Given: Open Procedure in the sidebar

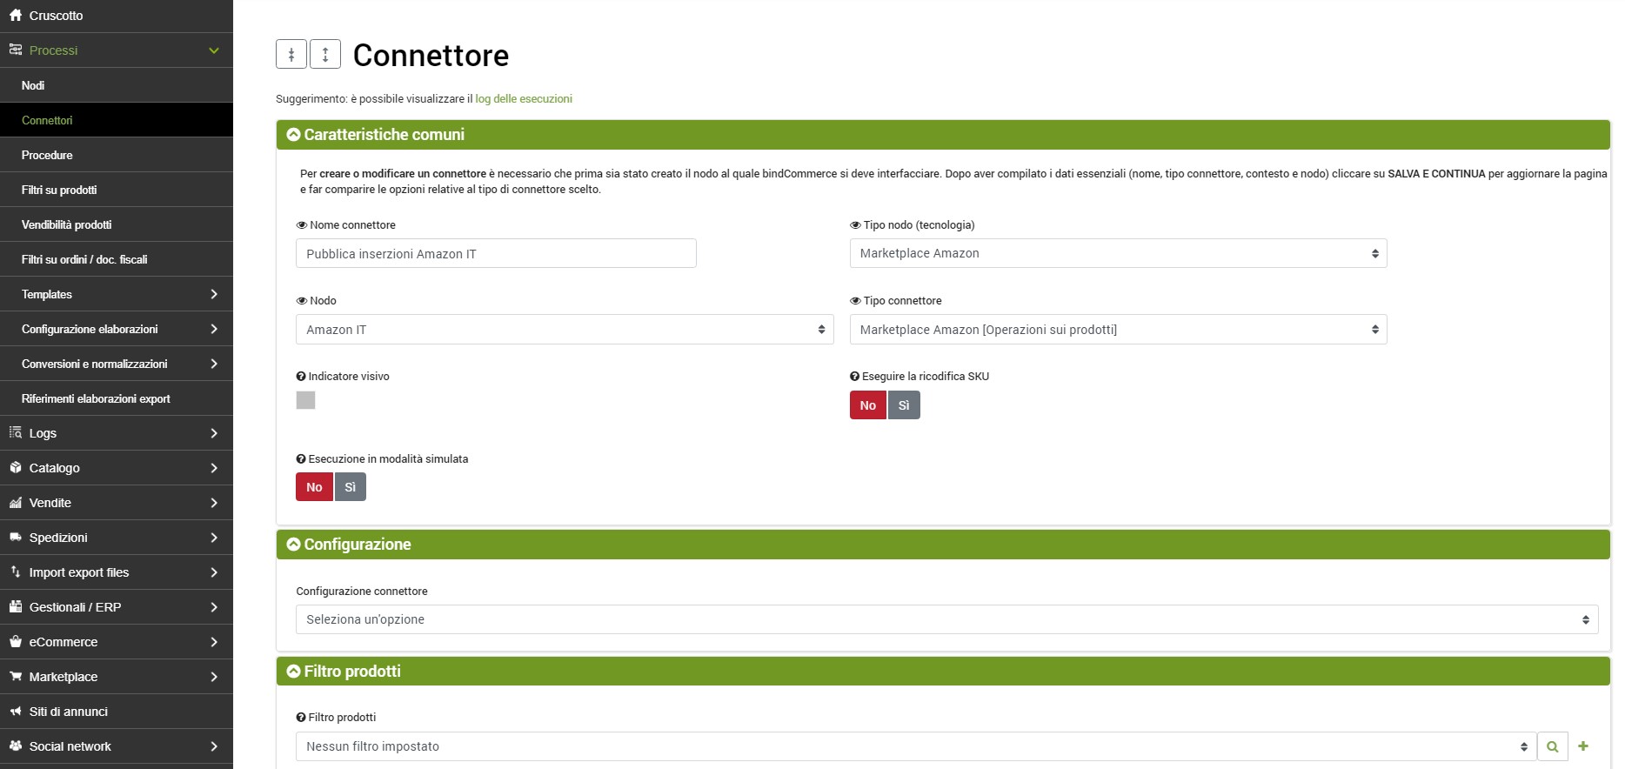Looking at the screenshot, I should 47,155.
